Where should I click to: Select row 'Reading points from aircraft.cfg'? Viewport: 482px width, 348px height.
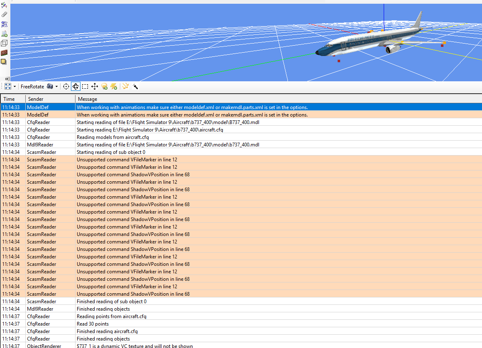point(241,316)
